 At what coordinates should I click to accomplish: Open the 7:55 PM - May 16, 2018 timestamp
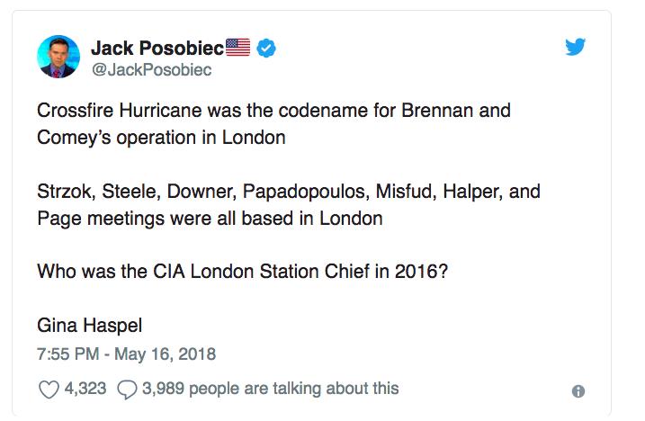pos(126,354)
